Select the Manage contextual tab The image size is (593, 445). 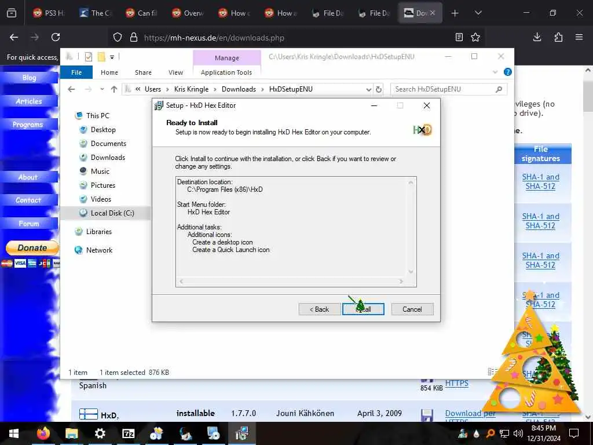pyautogui.click(x=227, y=58)
